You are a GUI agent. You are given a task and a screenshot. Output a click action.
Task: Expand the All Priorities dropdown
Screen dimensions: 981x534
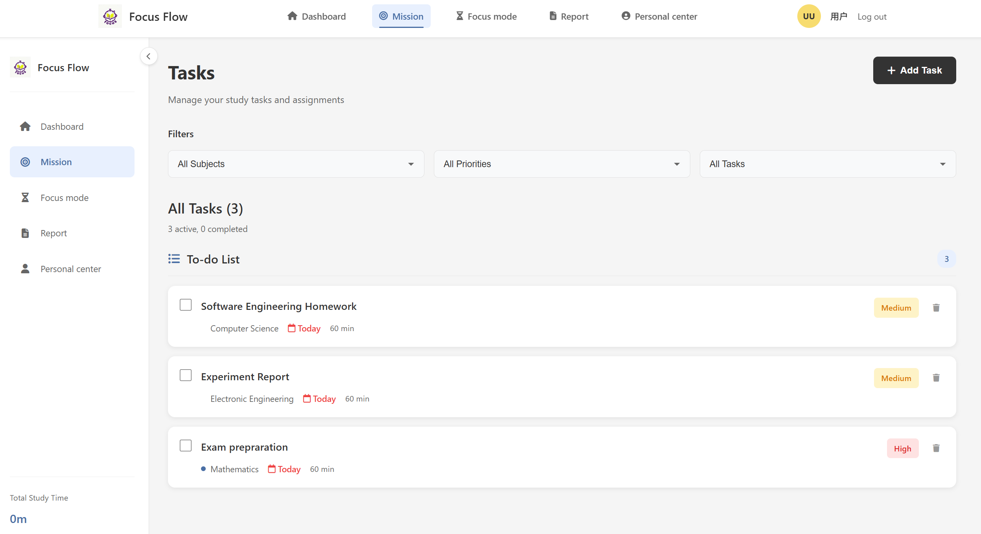click(562, 164)
